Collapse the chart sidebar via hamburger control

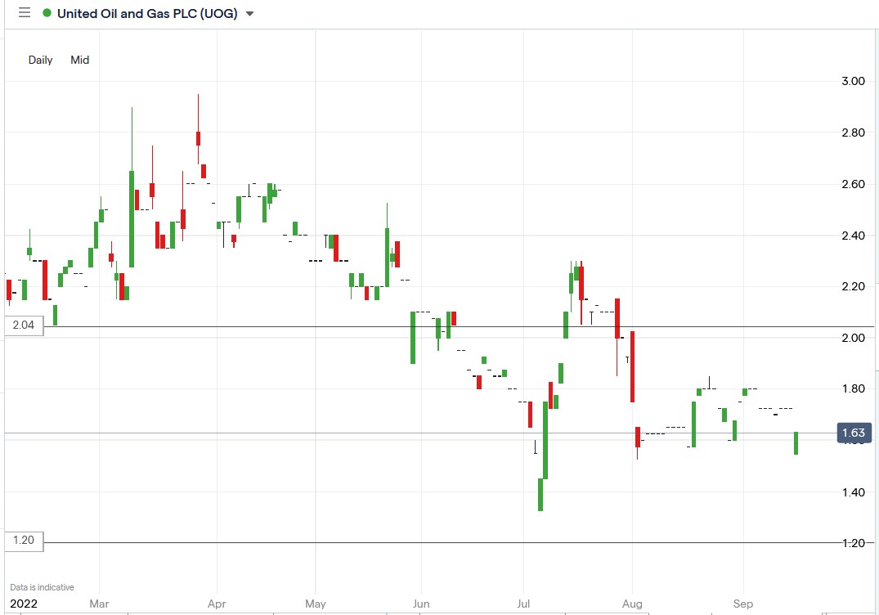tap(24, 12)
